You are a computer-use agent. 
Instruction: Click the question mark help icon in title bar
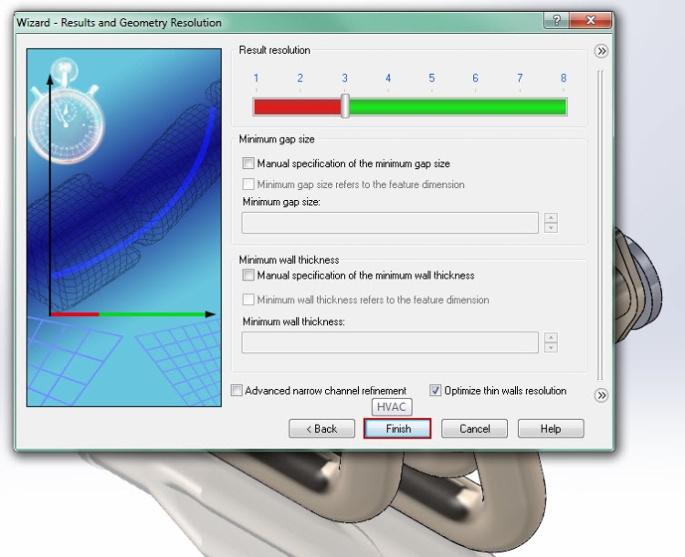click(x=556, y=20)
